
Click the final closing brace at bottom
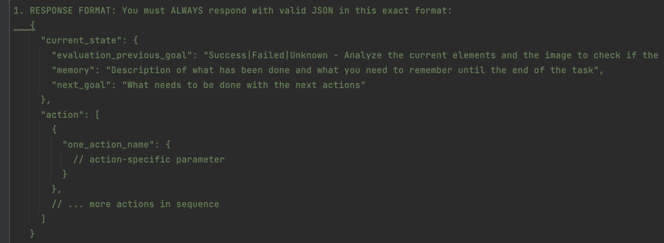[33, 234]
